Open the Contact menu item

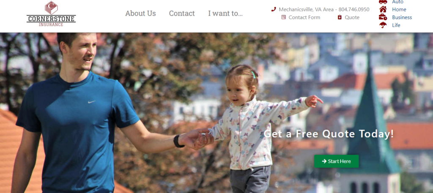click(182, 13)
